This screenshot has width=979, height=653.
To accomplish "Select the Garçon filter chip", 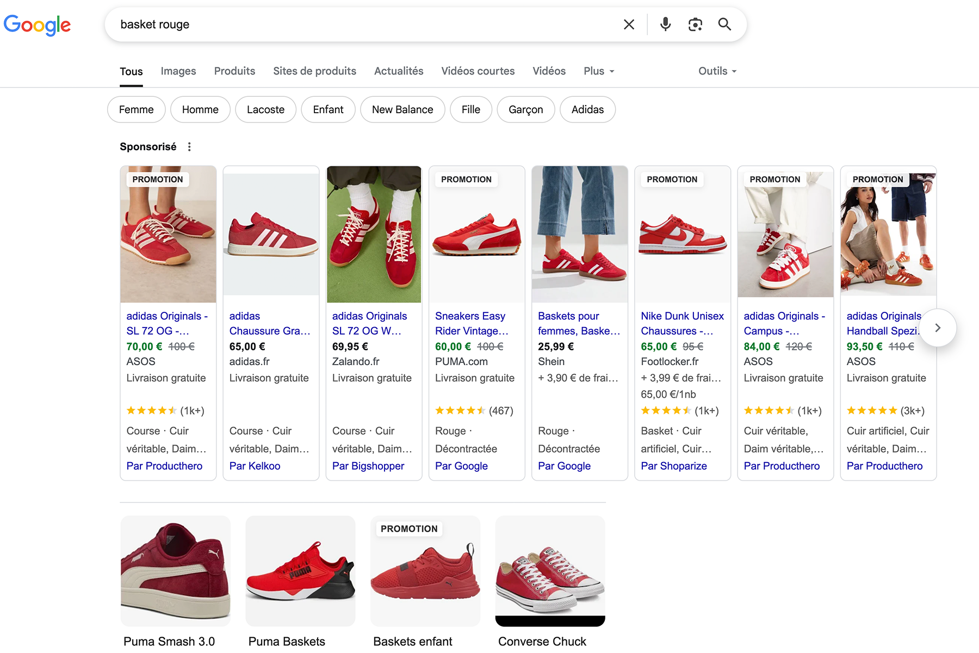I will [x=526, y=110].
